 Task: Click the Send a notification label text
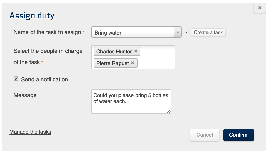pyautogui.click(x=44, y=79)
